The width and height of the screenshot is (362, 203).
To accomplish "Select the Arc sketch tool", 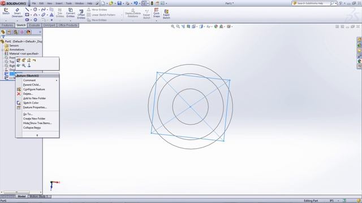I will [35, 15].
